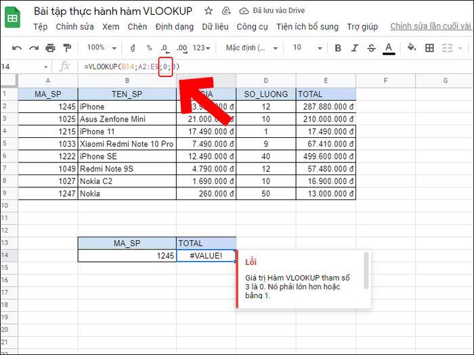This screenshot has width=474, height=355.
Task: Select the MA_SP header cell in row 1
Action: click(48, 94)
